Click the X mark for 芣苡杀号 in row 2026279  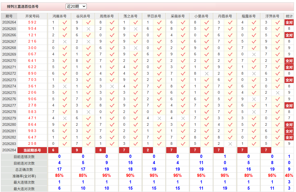click(x=159, y=118)
